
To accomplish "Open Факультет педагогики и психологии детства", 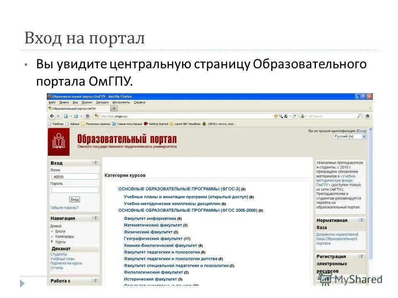I will pos(170,259).
